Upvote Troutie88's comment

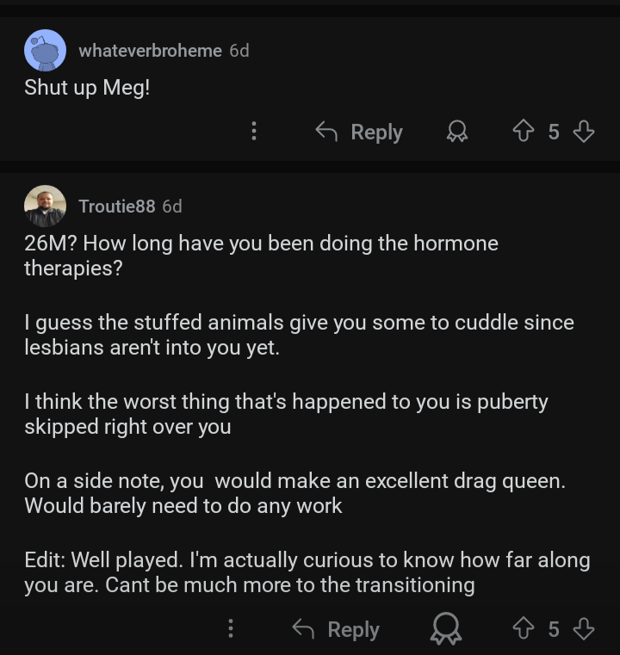[x=524, y=629]
